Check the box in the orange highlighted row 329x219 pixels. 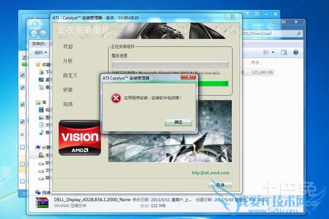point(22,164)
